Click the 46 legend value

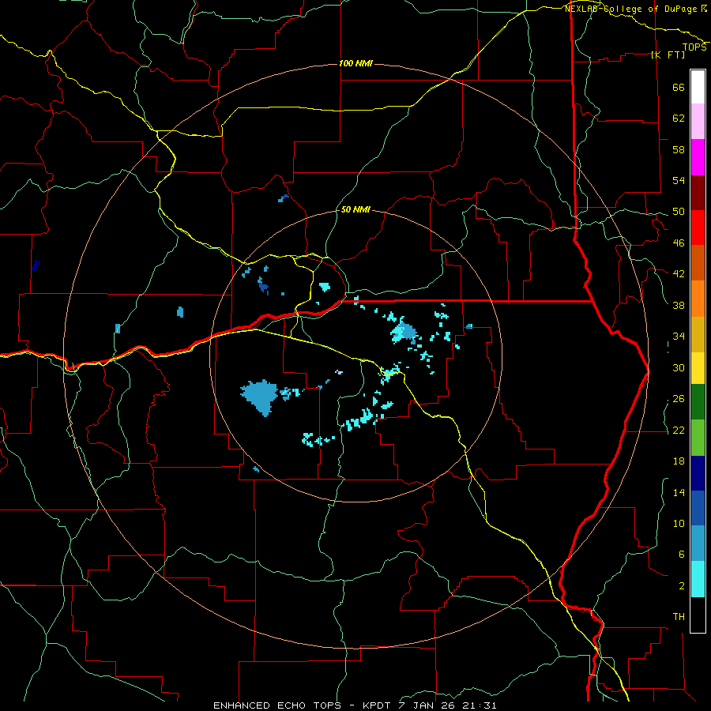(x=679, y=243)
